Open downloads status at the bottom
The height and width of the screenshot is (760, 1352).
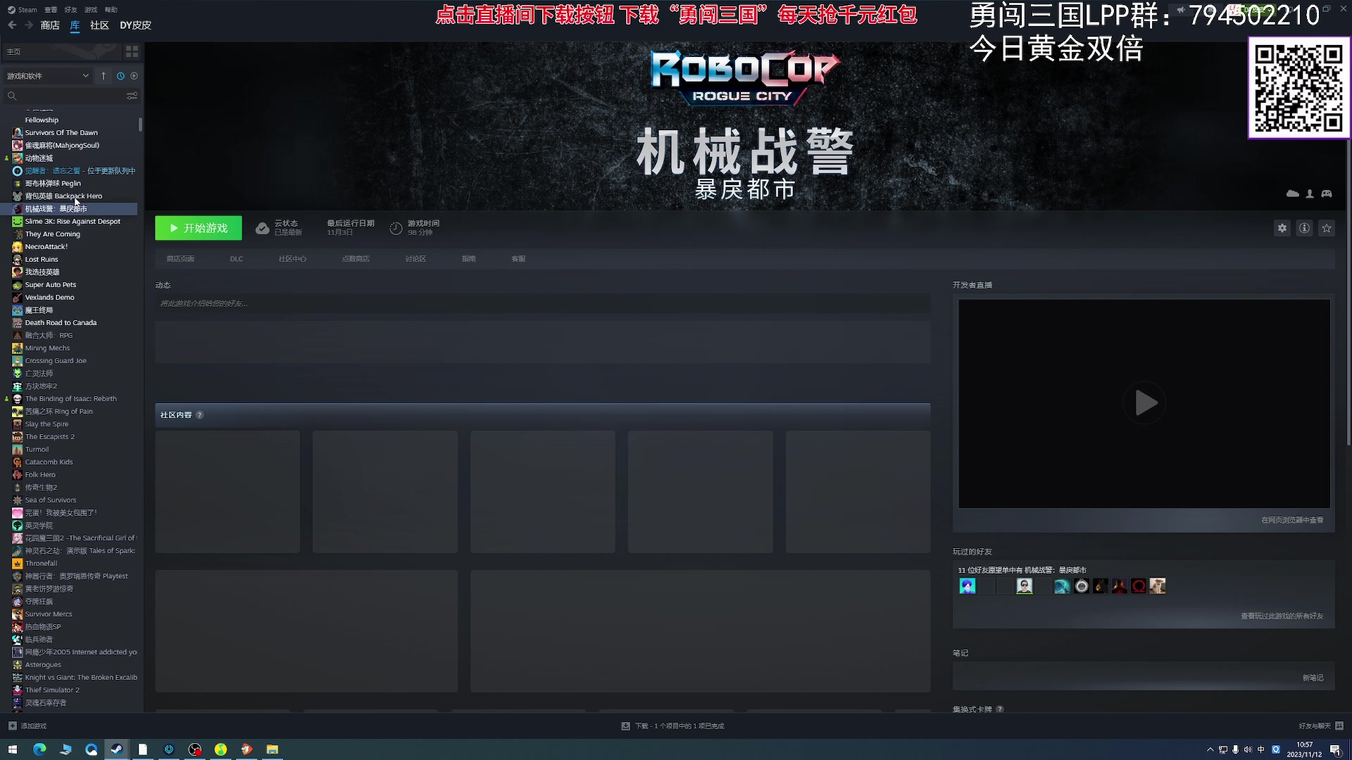click(x=672, y=726)
